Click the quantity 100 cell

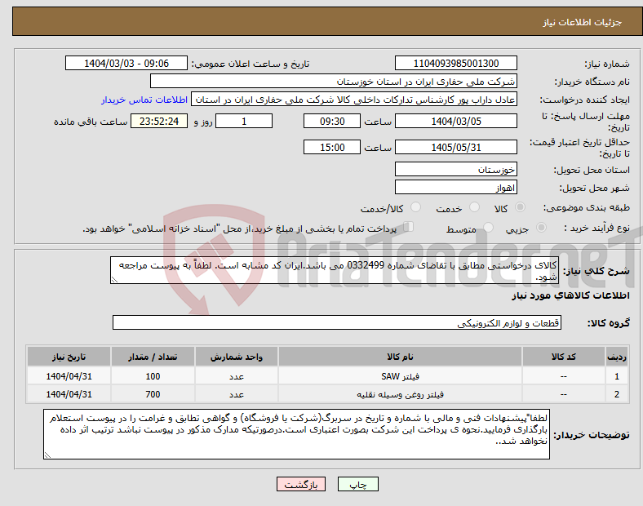[x=153, y=376]
